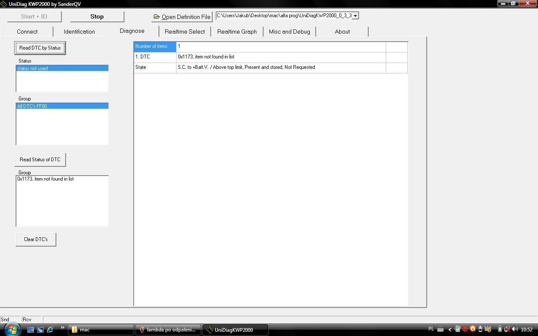Image resolution: width=538 pixels, height=336 pixels.
Task: Click the Start + ID button
Action: tap(34, 16)
